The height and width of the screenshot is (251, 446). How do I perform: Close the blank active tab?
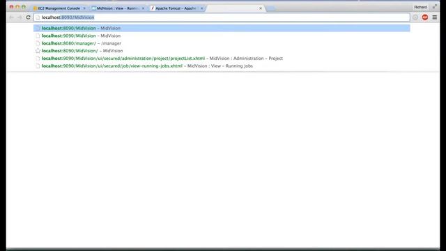pos(261,8)
